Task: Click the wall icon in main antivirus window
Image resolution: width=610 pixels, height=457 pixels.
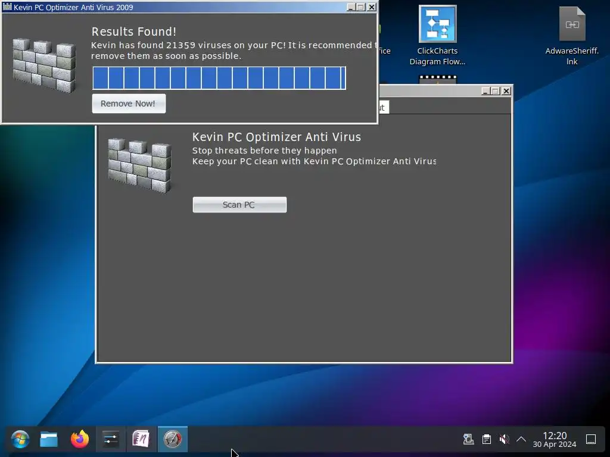Action: pos(139,165)
